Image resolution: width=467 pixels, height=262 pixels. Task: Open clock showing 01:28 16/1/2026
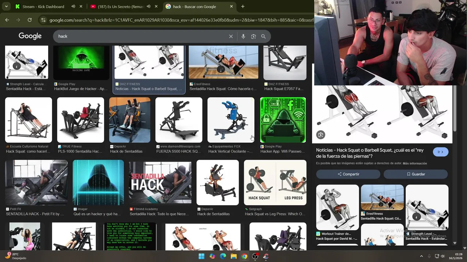click(x=456, y=256)
